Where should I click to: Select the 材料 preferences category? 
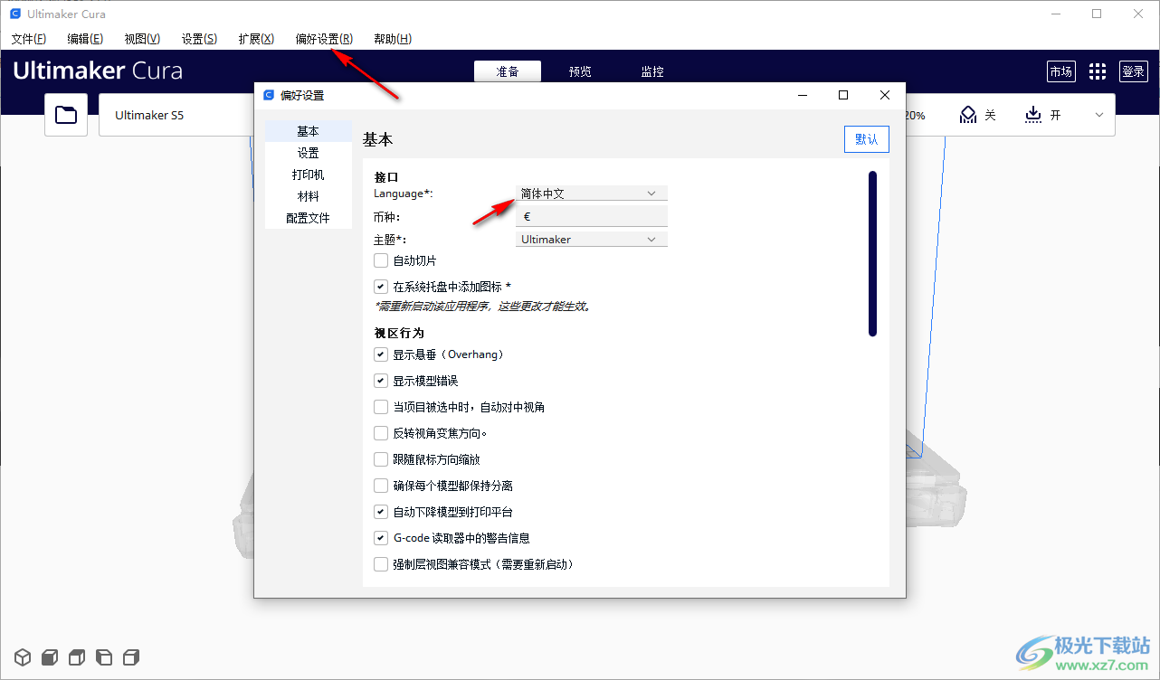(309, 196)
